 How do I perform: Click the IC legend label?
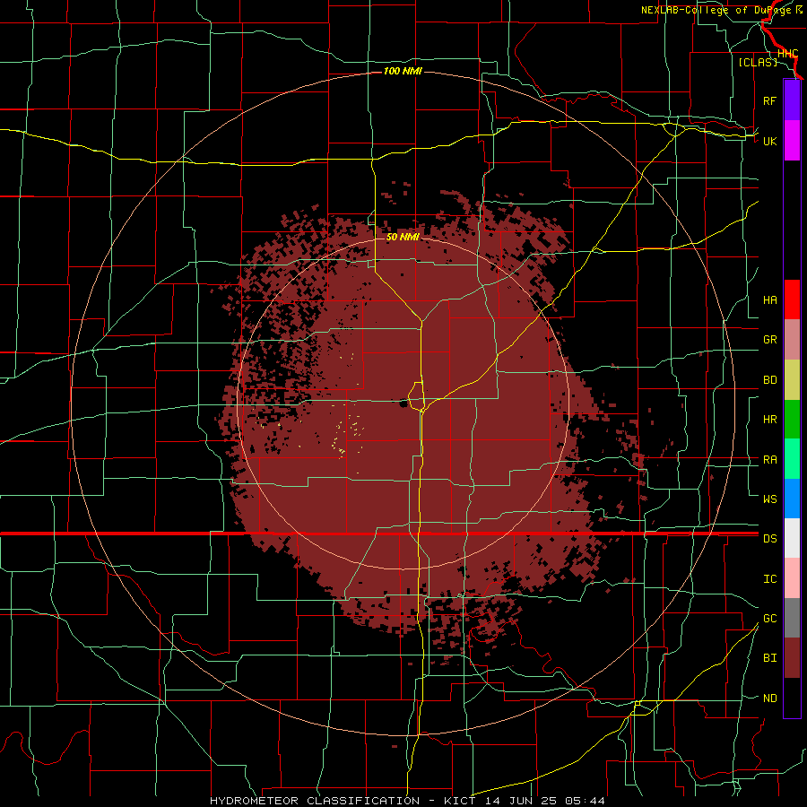(x=770, y=579)
